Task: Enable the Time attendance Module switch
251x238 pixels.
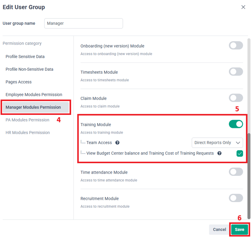Action: pos(236,172)
